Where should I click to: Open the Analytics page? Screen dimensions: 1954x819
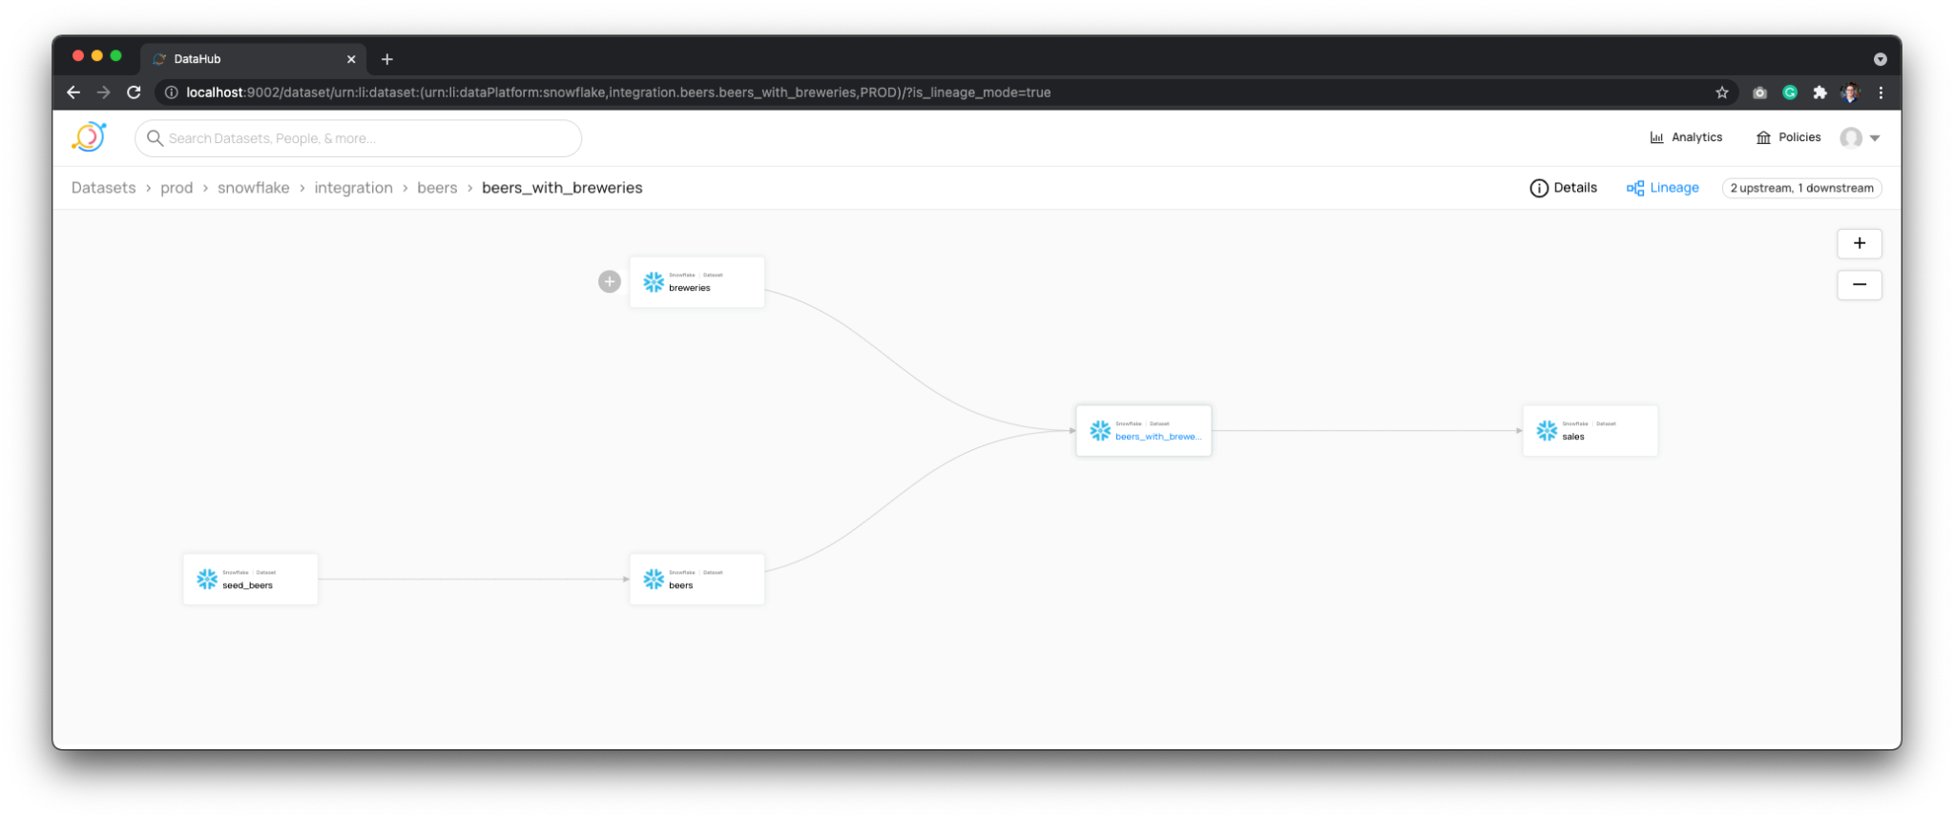point(1686,137)
